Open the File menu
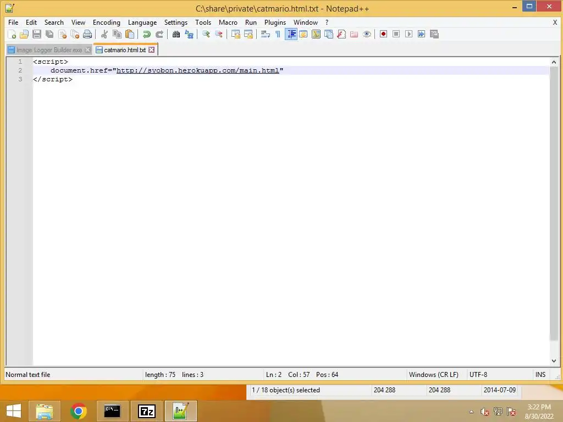Screen dimensions: 563x422 (13, 22)
